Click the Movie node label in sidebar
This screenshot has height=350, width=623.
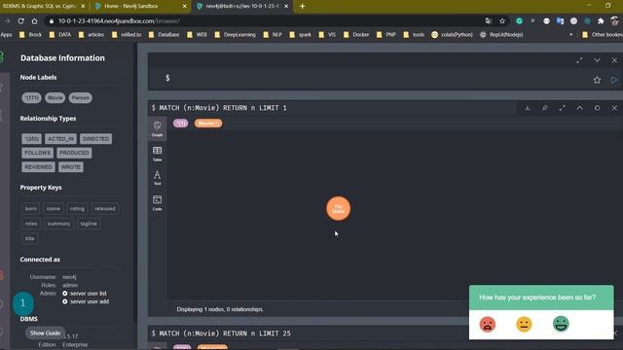tap(55, 97)
